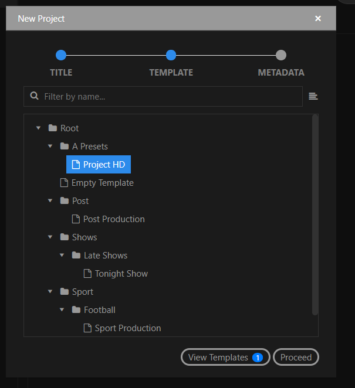Go to the Title step circle
Viewport: 355px width, 388px height.
coord(61,55)
